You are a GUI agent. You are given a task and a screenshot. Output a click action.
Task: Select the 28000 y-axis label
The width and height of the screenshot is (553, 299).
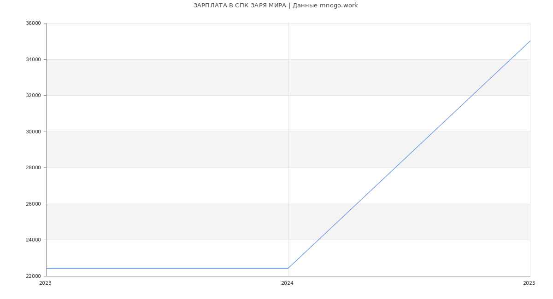click(x=34, y=168)
